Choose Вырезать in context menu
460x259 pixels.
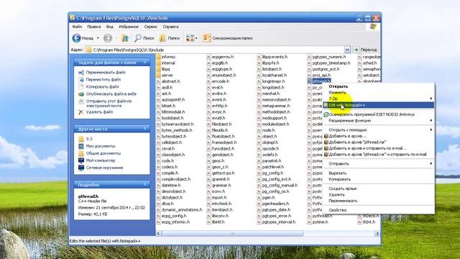pos(378,173)
